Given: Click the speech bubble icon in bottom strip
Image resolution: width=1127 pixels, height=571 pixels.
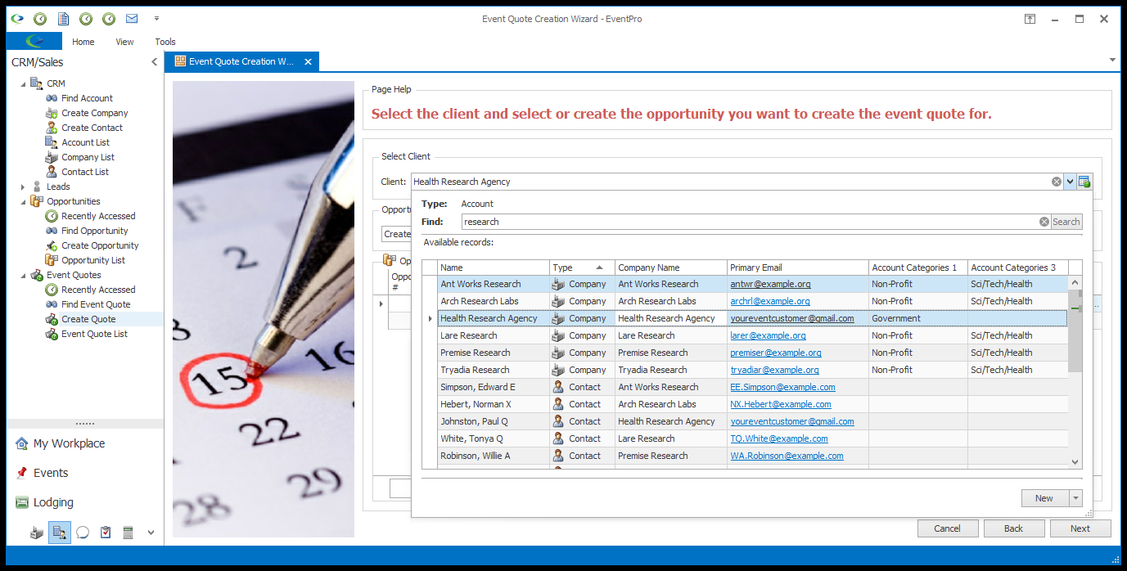Looking at the screenshot, I should (83, 533).
